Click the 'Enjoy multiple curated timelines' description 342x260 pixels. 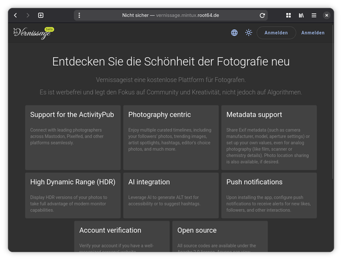tap(170, 140)
